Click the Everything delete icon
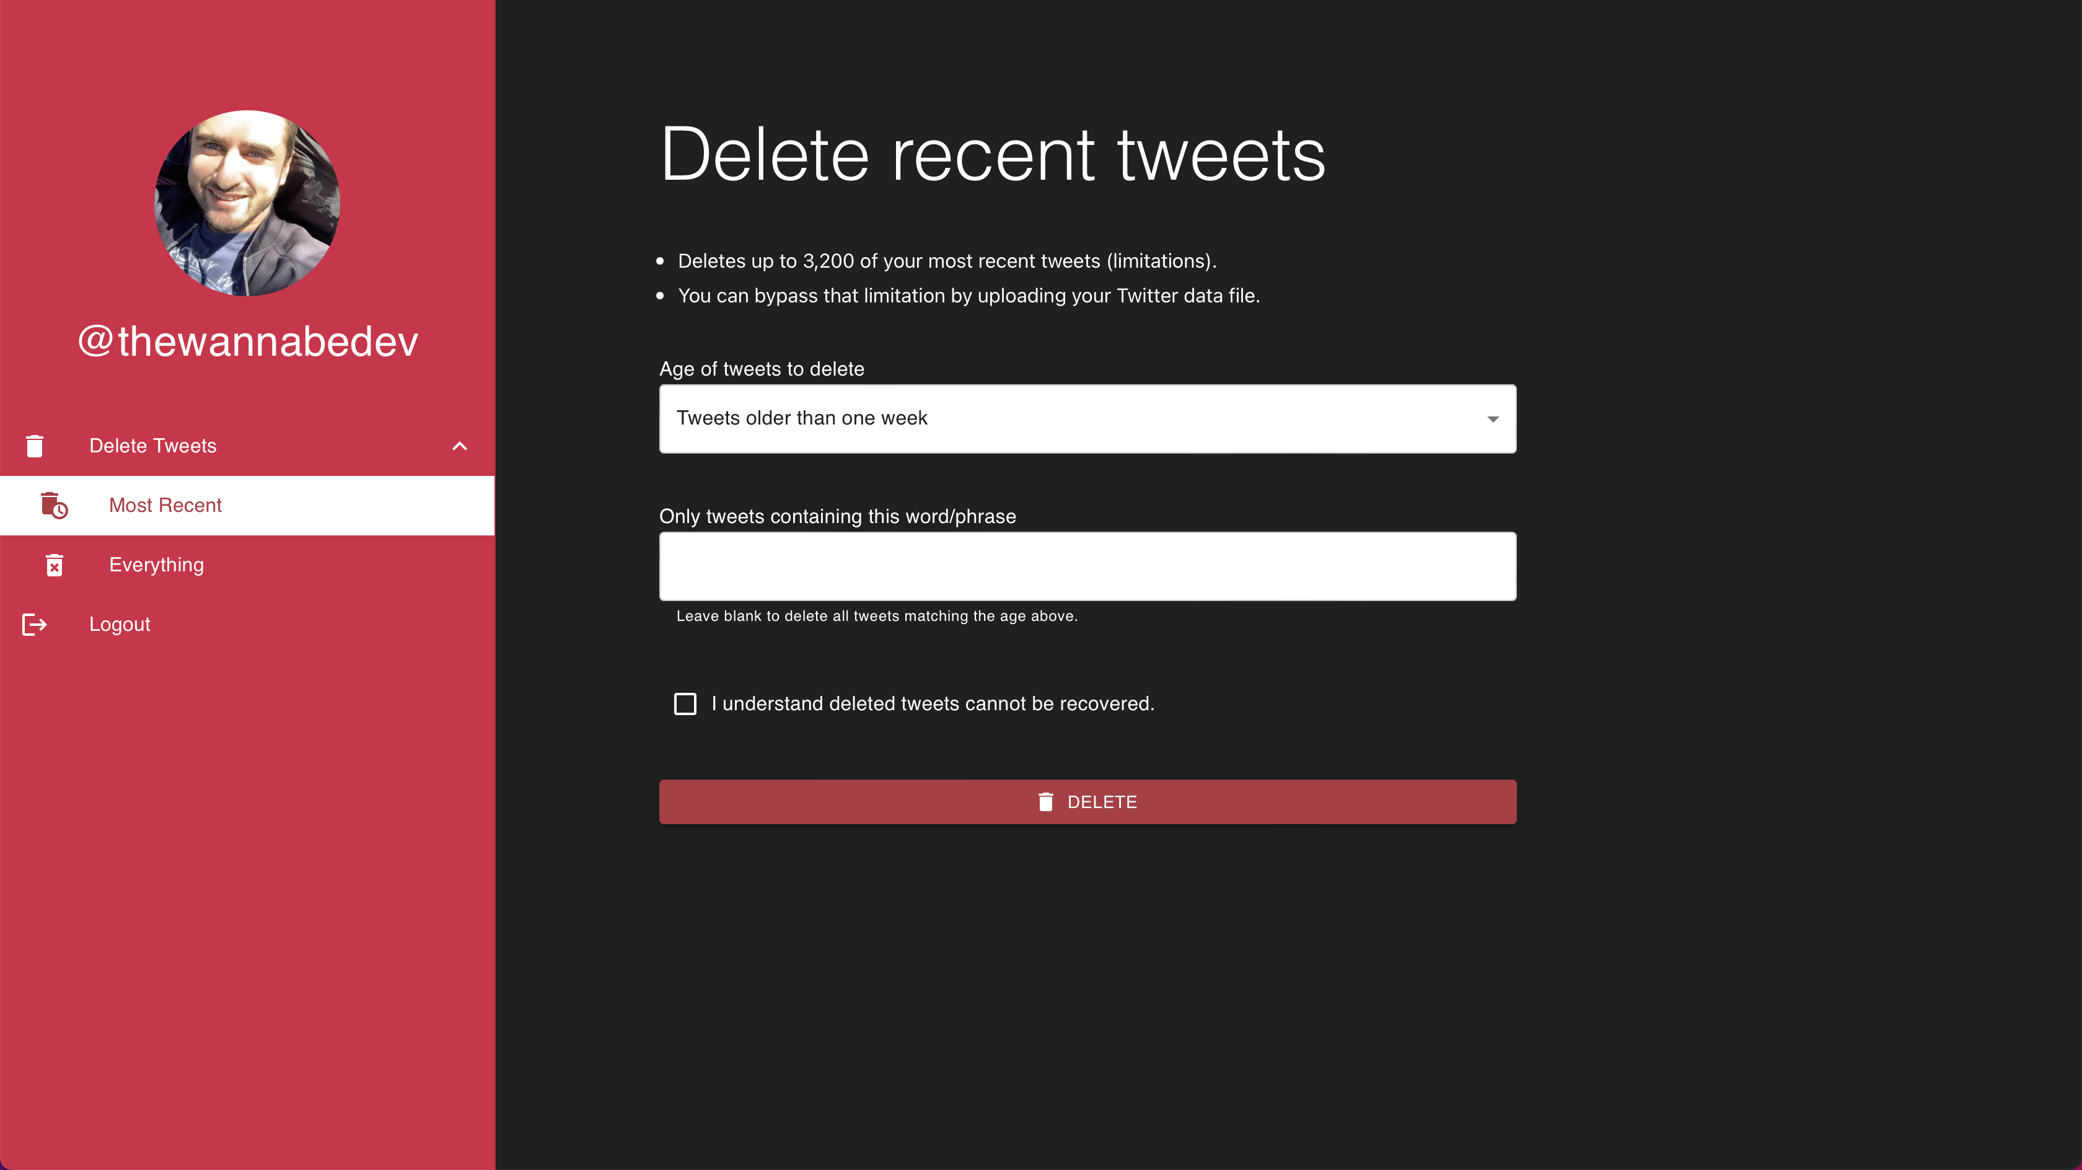2082x1170 pixels. tap(56, 563)
